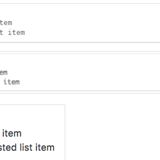The height and width of the screenshot is (160, 160).
Task: Click the bottom border of the second code block
Action: 80,92
